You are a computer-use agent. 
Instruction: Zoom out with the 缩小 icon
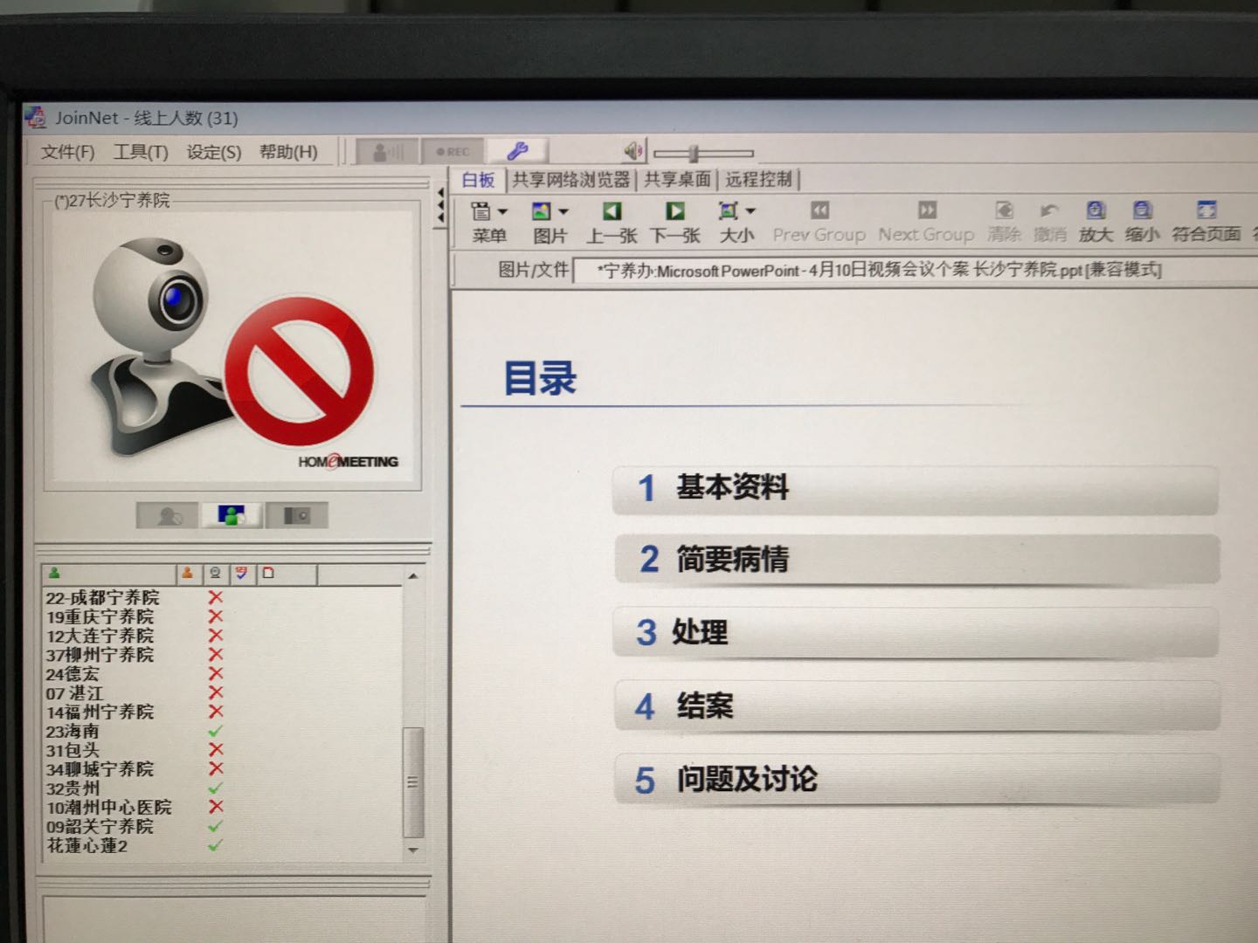[x=1142, y=222]
